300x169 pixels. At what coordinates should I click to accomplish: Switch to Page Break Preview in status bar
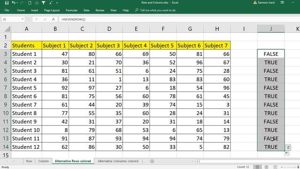click(275, 167)
